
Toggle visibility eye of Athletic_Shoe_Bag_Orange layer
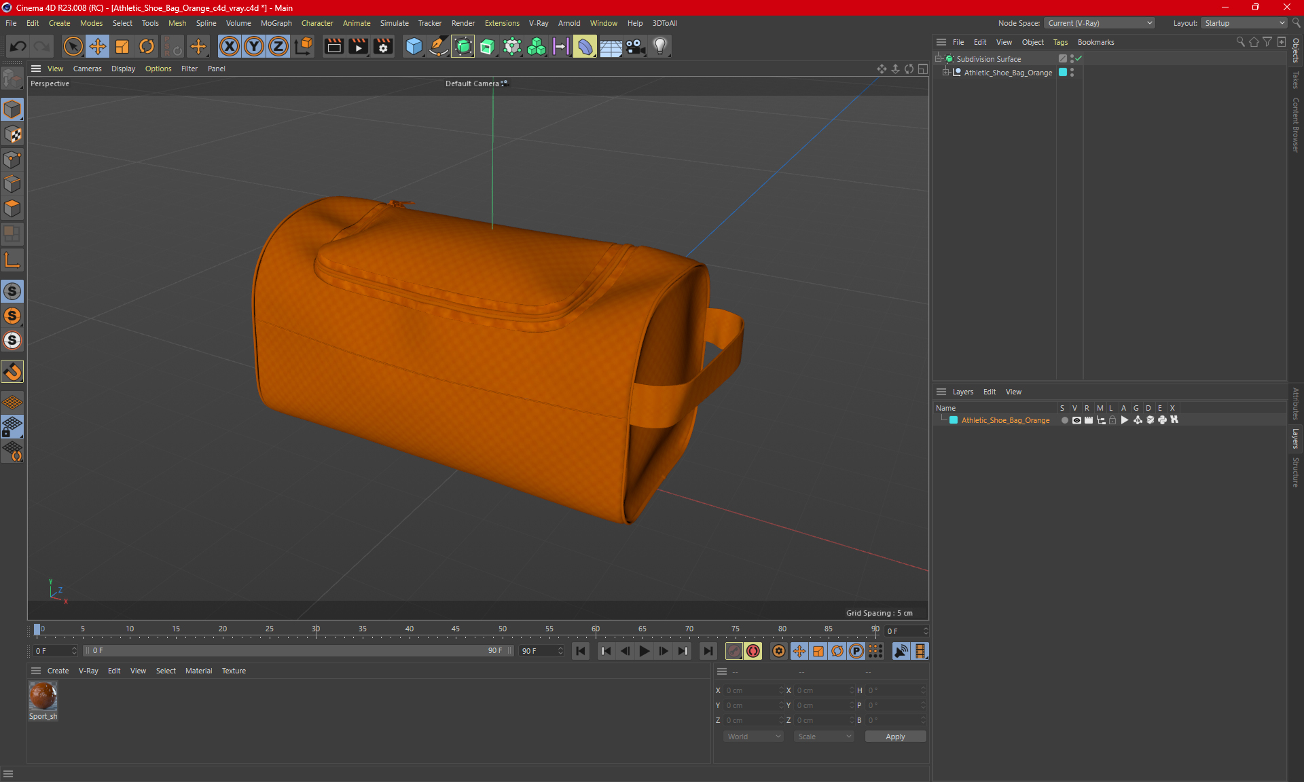tap(1076, 420)
